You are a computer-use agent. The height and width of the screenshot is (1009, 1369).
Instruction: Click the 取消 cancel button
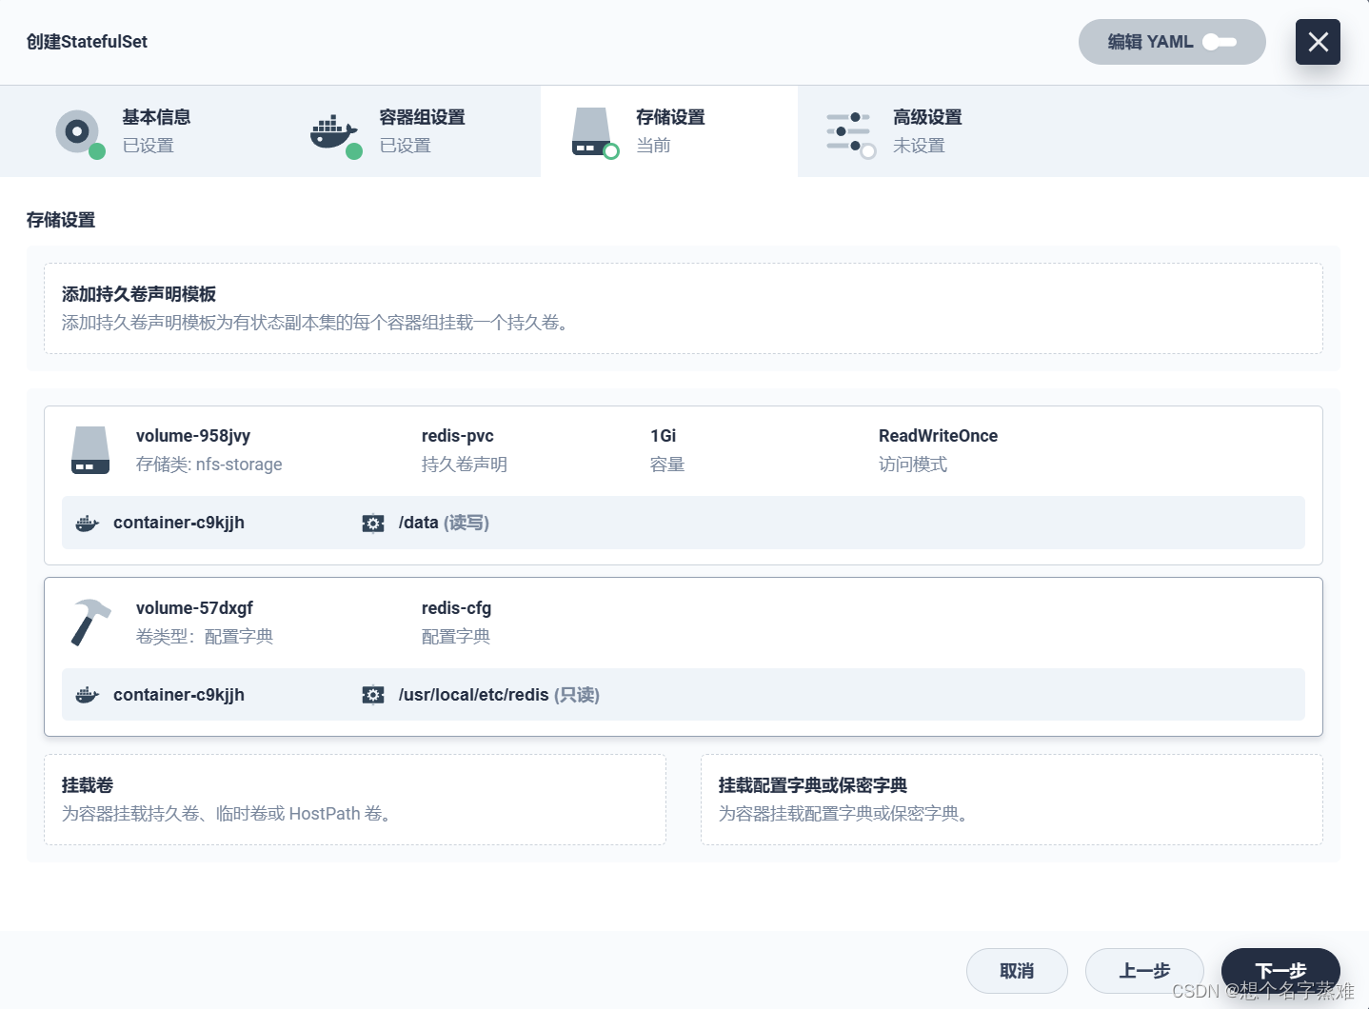pos(1017,971)
